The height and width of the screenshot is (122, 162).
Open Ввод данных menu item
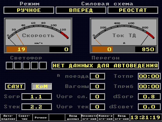73,117
